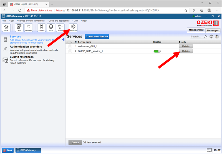222x154 pixels.
Task: Open the browser favorites list icon
Action: pos(194,10)
